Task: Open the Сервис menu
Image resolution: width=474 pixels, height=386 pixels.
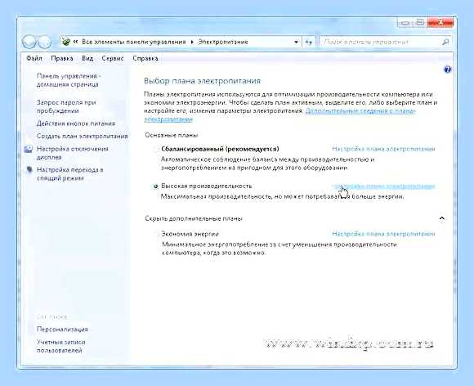Action: (113, 58)
